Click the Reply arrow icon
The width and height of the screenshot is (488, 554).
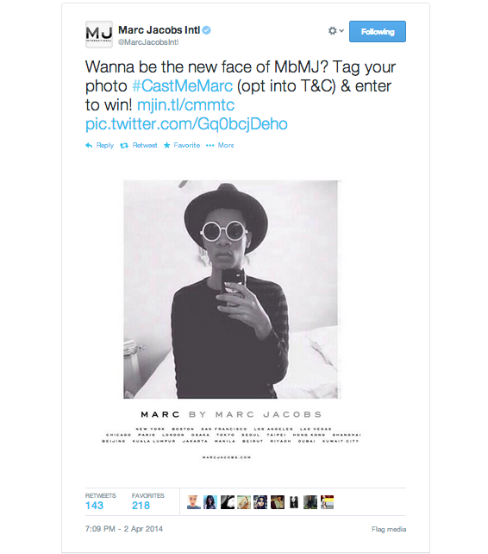pos(89,145)
